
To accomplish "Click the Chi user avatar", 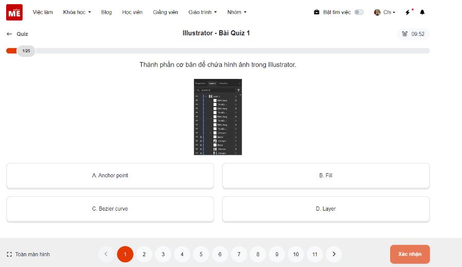I will pos(377,12).
